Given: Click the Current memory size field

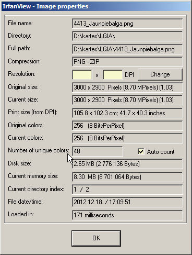Looking at the screenshot, I should click(127, 177).
